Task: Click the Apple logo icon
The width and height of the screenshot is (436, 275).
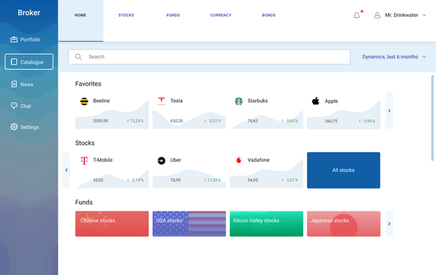Action: click(x=315, y=101)
